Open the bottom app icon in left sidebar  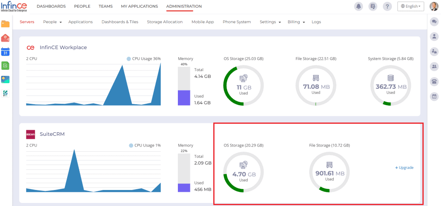[5, 94]
